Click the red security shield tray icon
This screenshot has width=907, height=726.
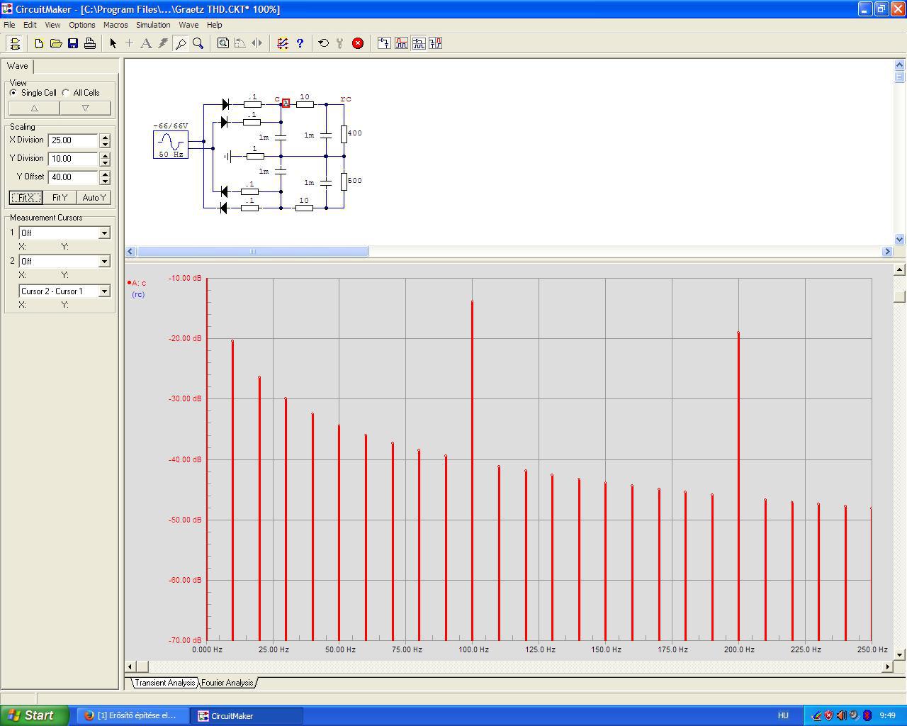point(828,715)
